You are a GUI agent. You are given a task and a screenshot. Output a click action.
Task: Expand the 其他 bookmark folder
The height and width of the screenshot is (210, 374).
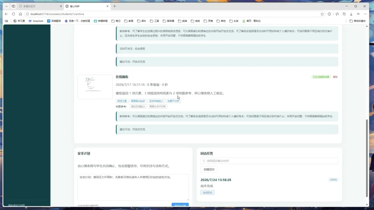[x=221, y=21]
